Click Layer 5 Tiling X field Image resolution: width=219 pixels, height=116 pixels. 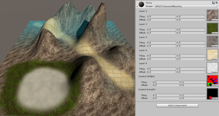(x=162, y=69)
